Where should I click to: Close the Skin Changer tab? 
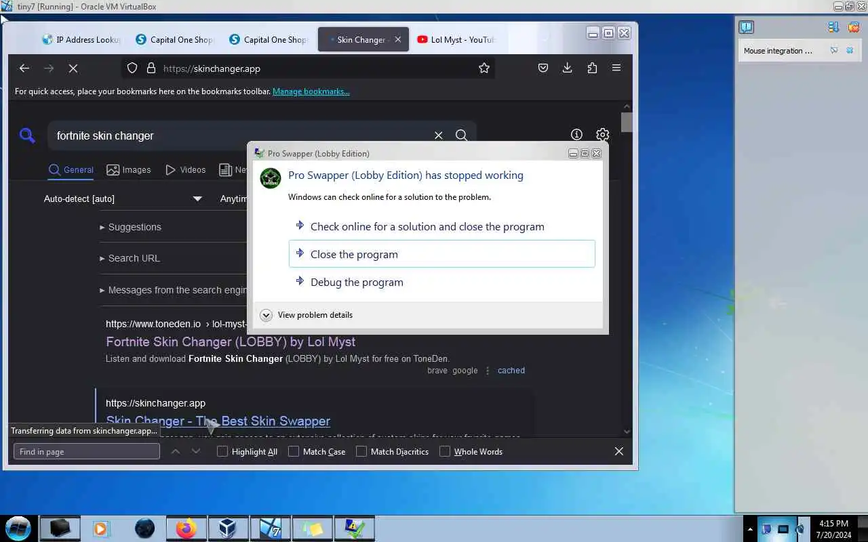(x=398, y=39)
